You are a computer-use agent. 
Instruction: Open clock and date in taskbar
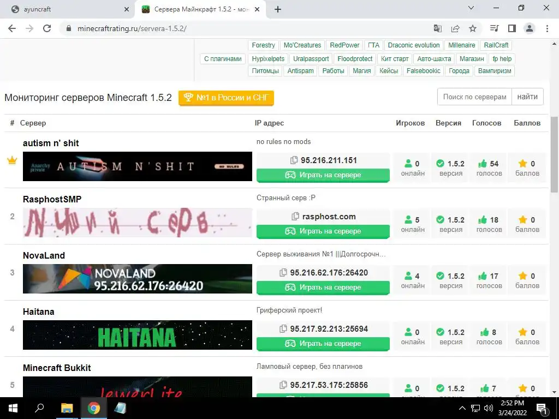[x=512, y=408]
